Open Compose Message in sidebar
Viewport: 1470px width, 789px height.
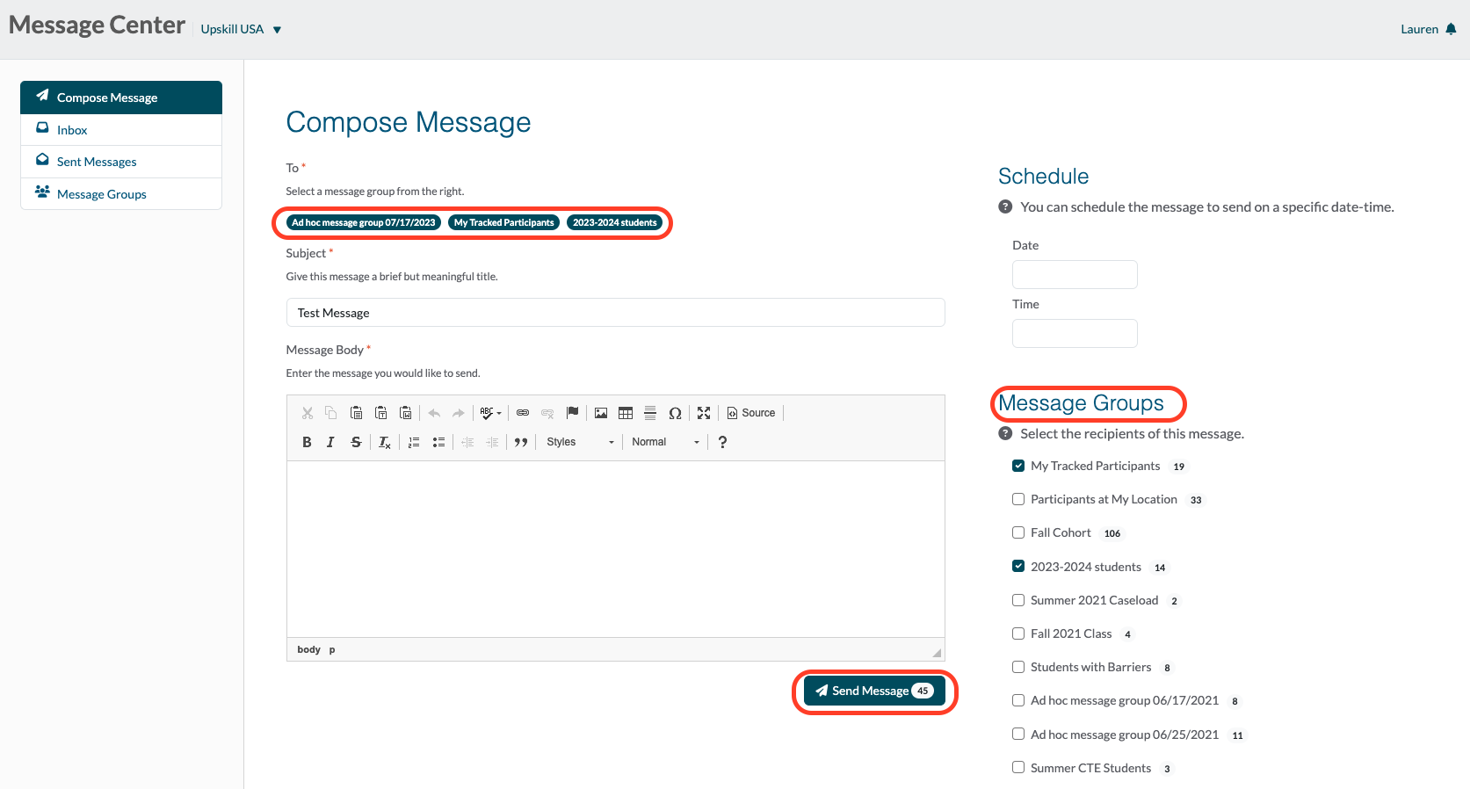[x=121, y=98]
